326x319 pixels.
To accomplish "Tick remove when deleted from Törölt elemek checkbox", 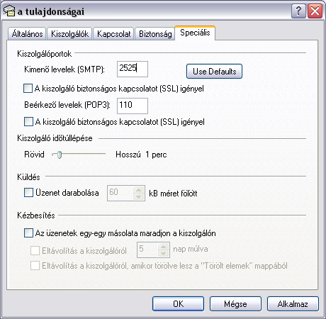I will tap(35, 266).
